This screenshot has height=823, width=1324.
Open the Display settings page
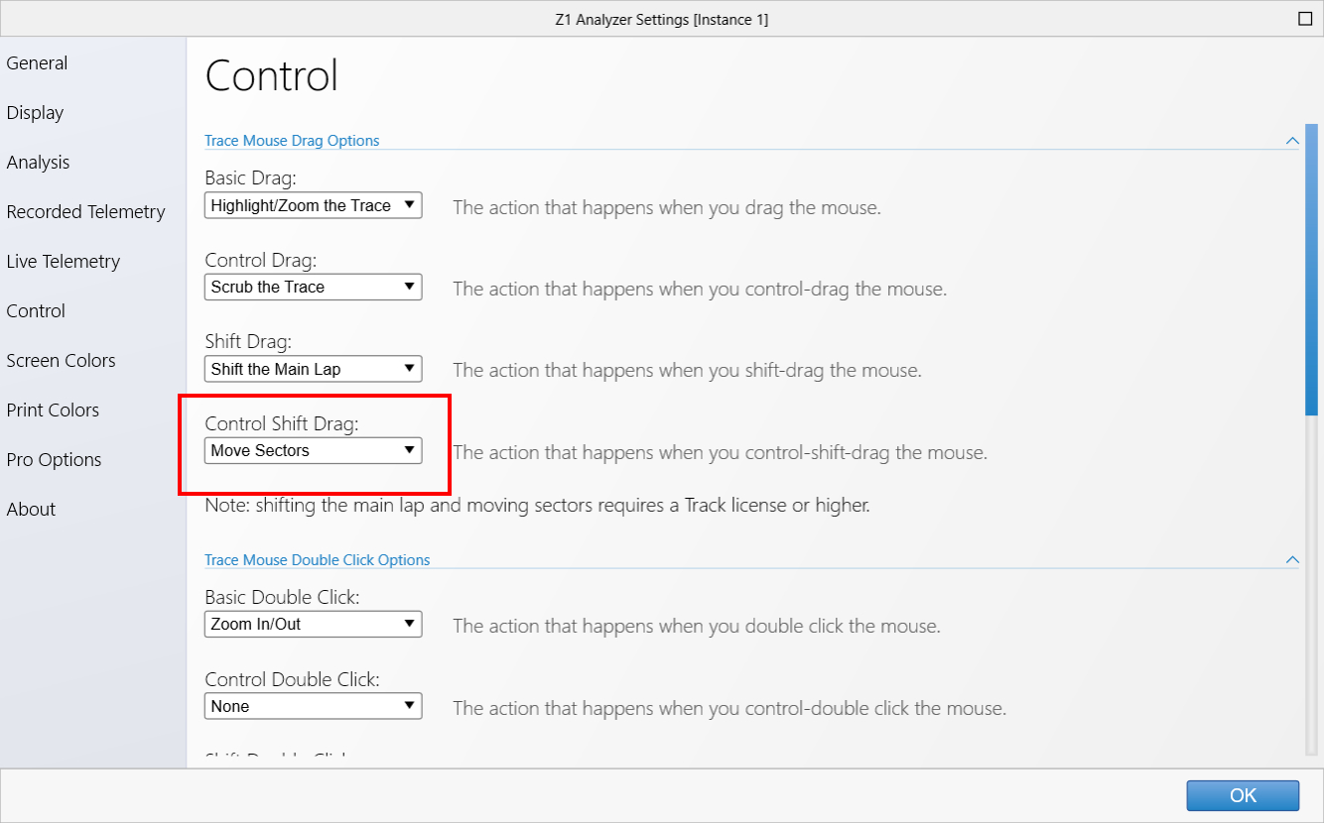[x=35, y=113]
